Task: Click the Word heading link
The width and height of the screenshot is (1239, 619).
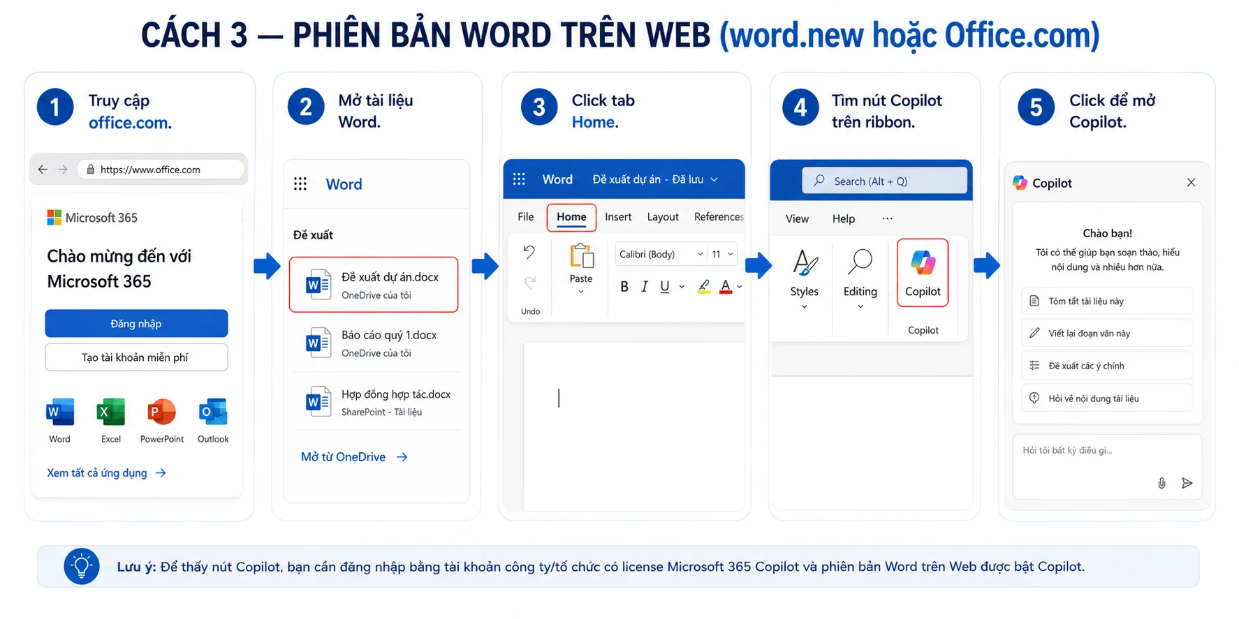Action: [x=344, y=184]
